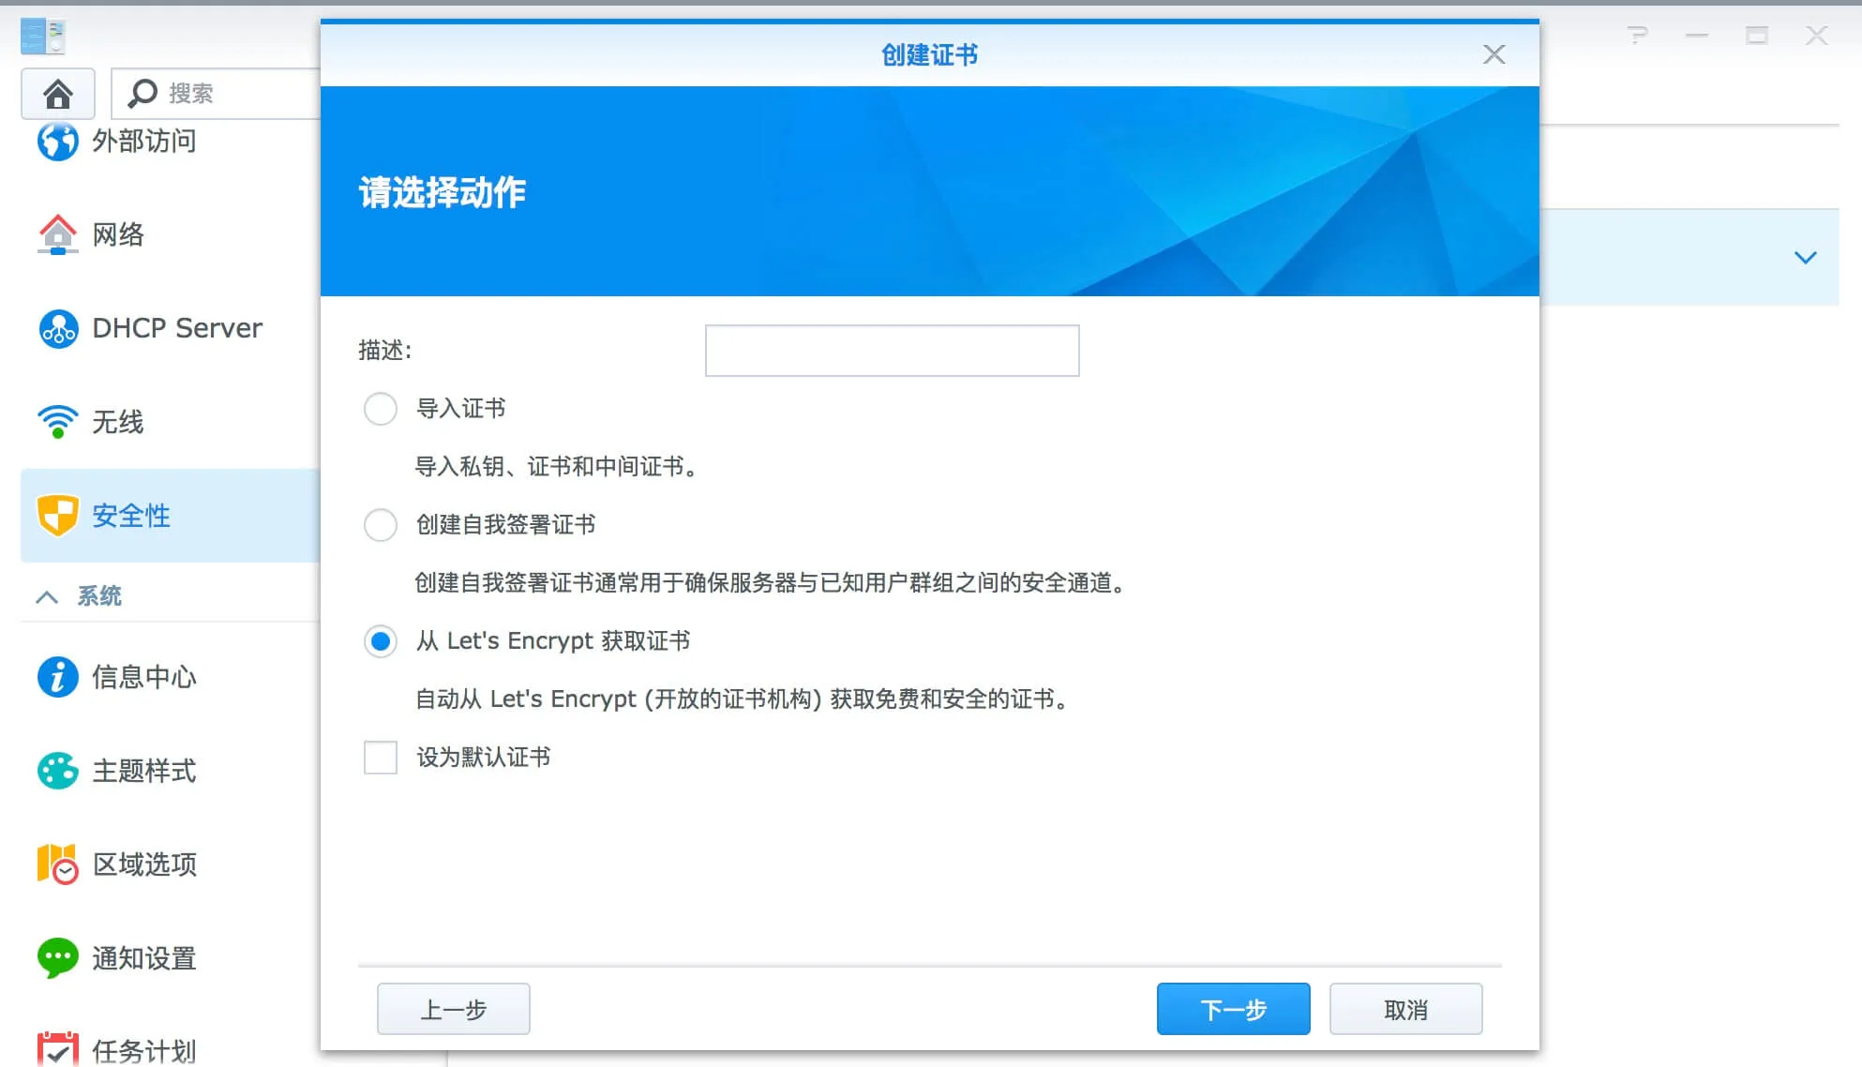1862x1067 pixels.
Task: Click the 下一步 button
Action: [x=1233, y=1010]
